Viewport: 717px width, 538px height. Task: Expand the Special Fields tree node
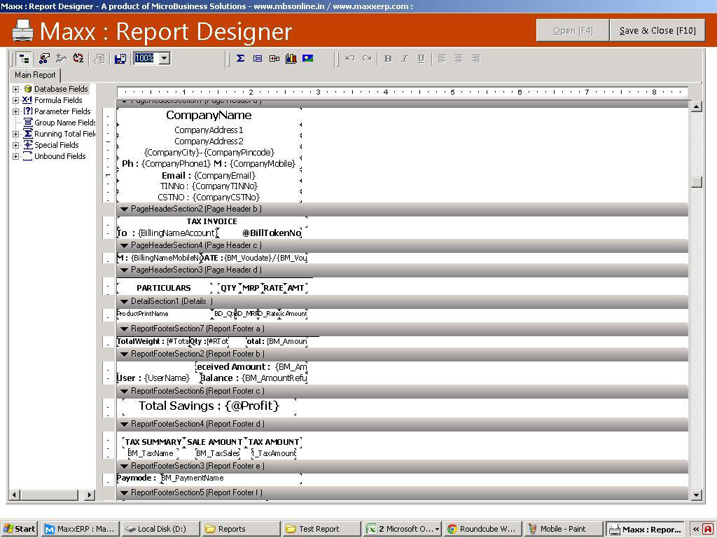coord(15,145)
